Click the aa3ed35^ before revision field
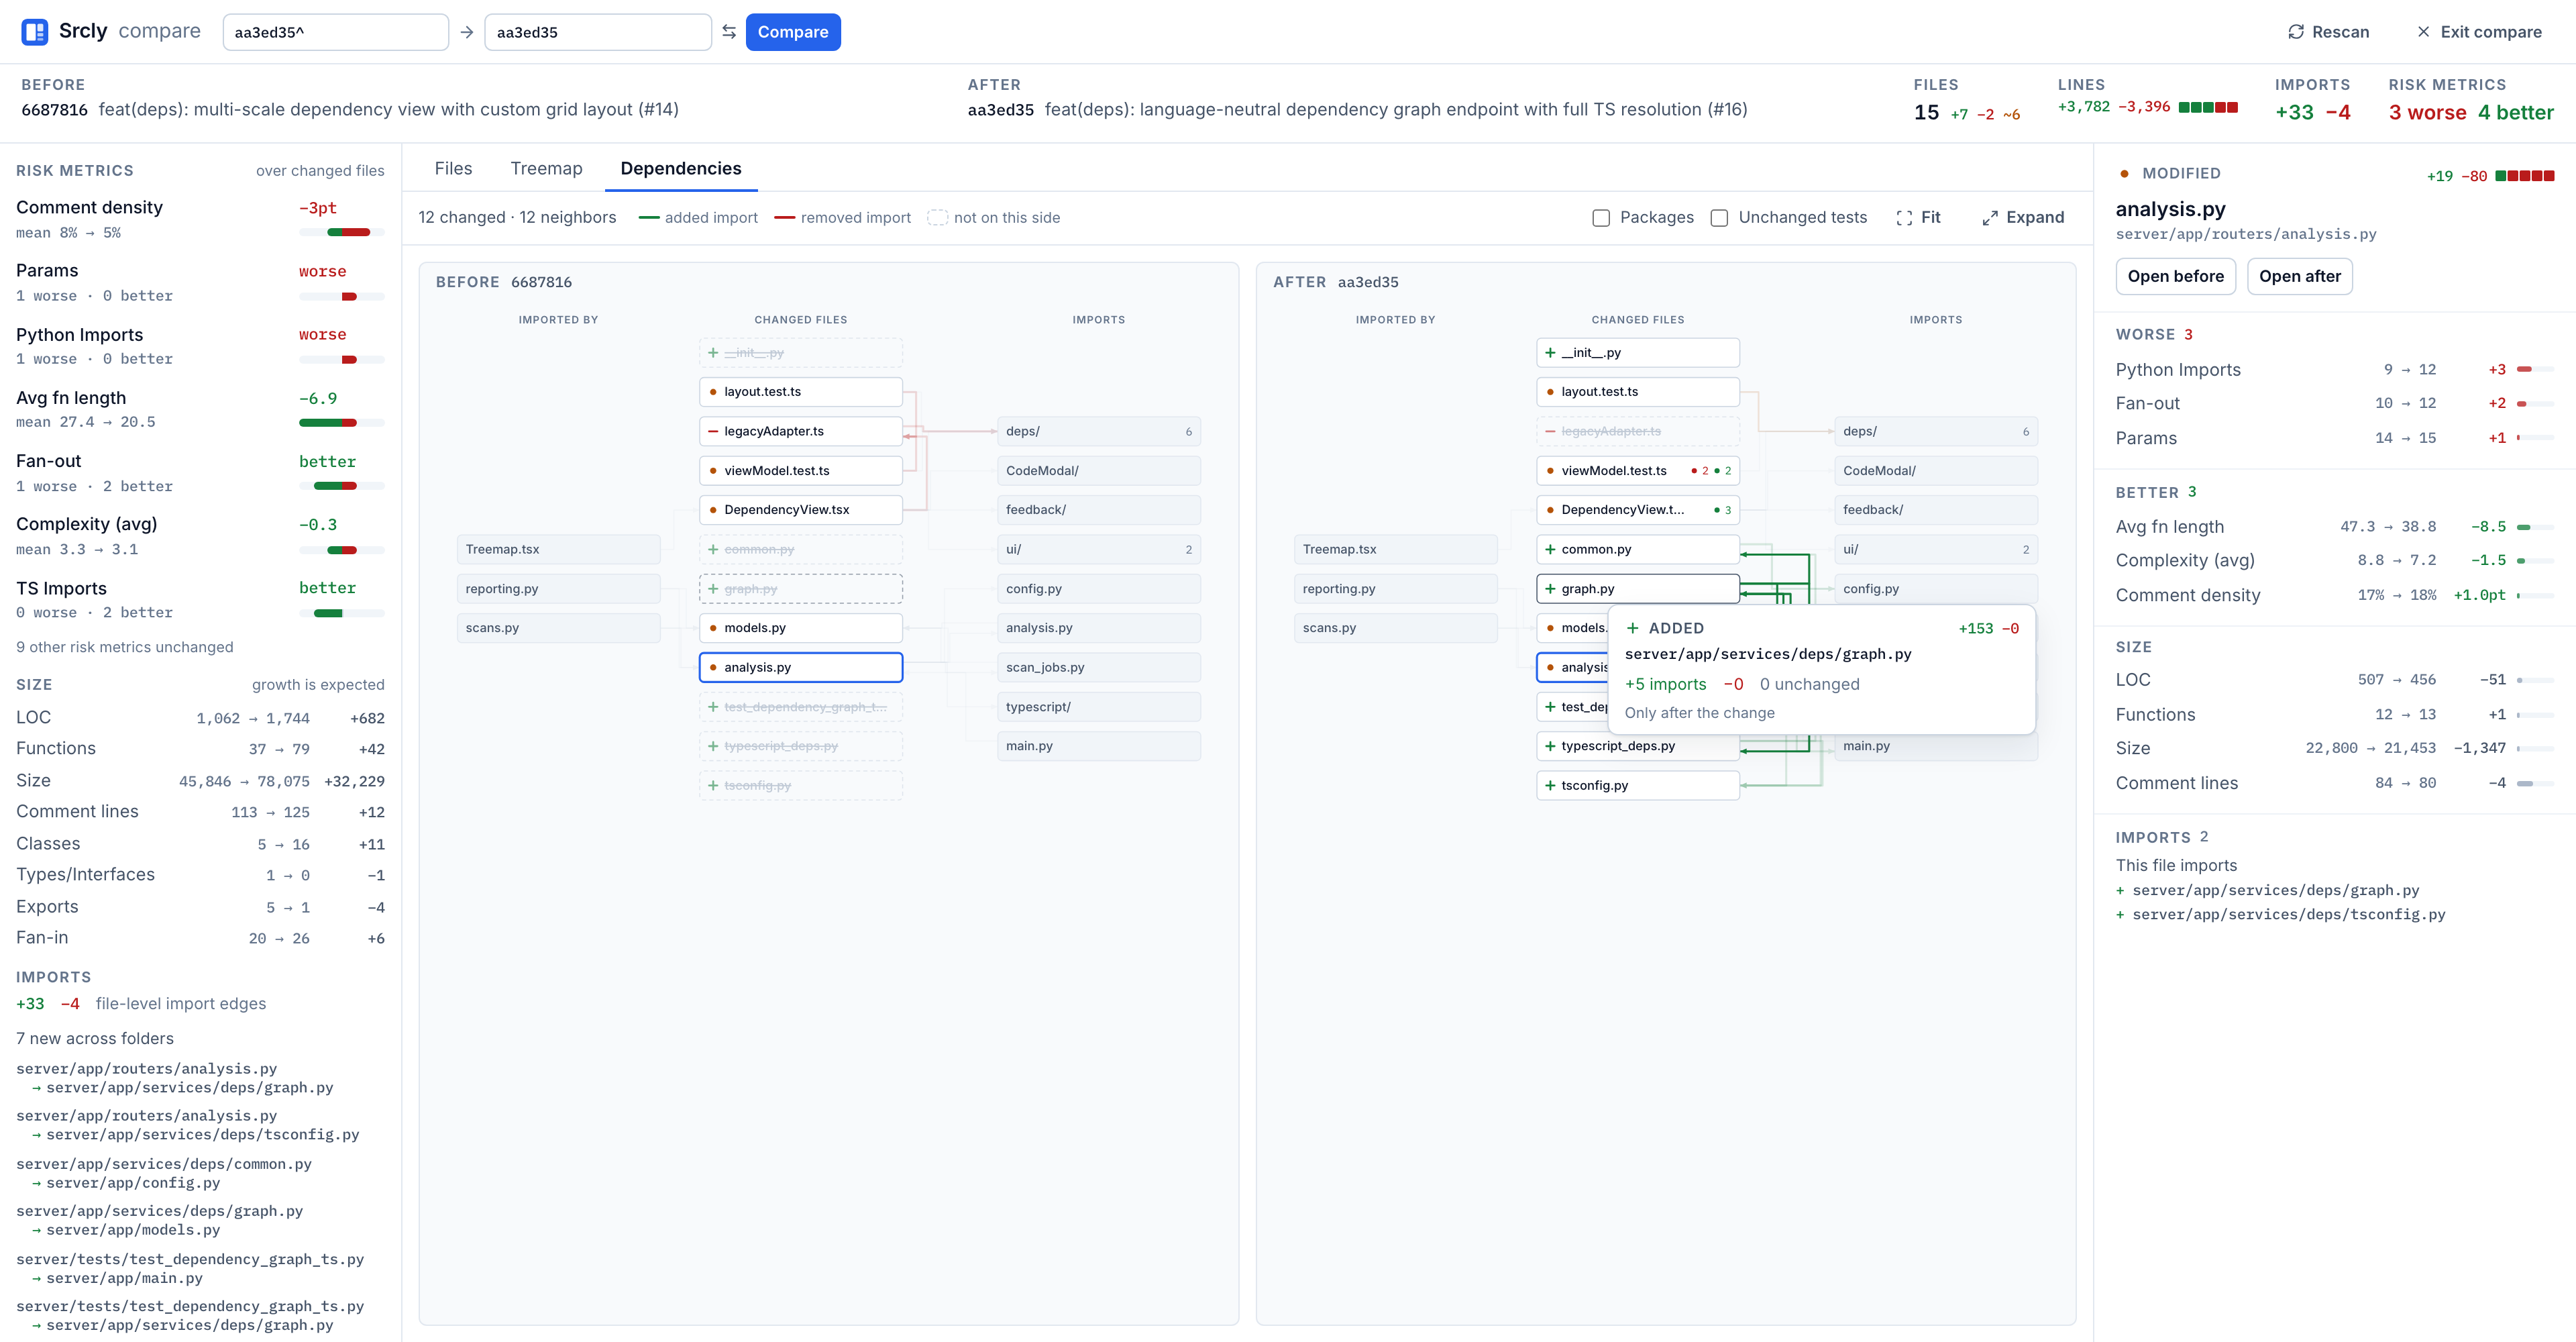The height and width of the screenshot is (1342, 2576). tap(335, 32)
